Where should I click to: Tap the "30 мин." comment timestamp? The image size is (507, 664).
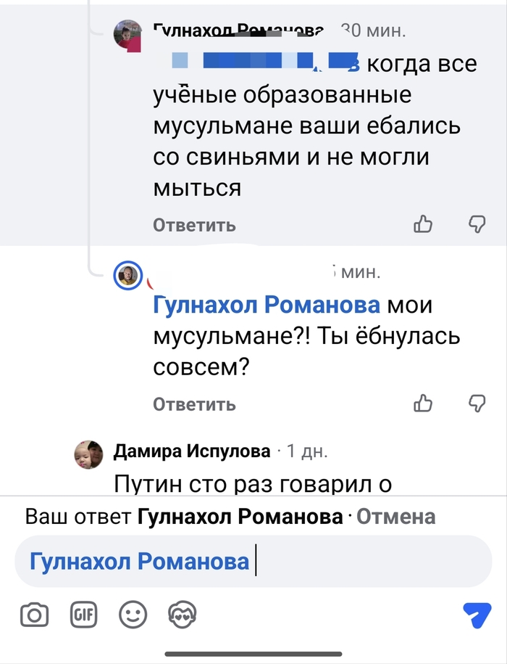point(373,30)
